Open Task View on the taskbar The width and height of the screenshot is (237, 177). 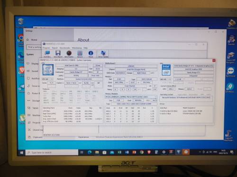point(82,152)
